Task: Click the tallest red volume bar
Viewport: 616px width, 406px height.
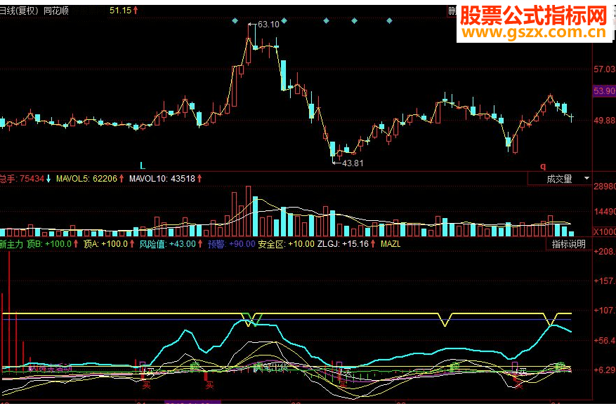Action: pos(248,211)
